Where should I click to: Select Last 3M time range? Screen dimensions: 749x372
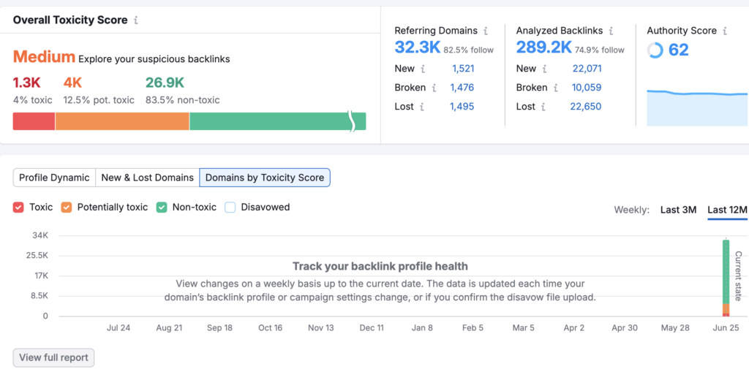tap(678, 210)
